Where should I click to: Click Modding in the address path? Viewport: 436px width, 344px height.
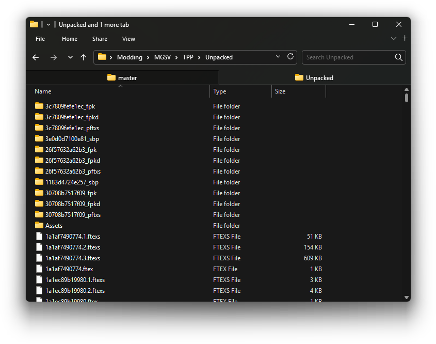[x=130, y=57]
